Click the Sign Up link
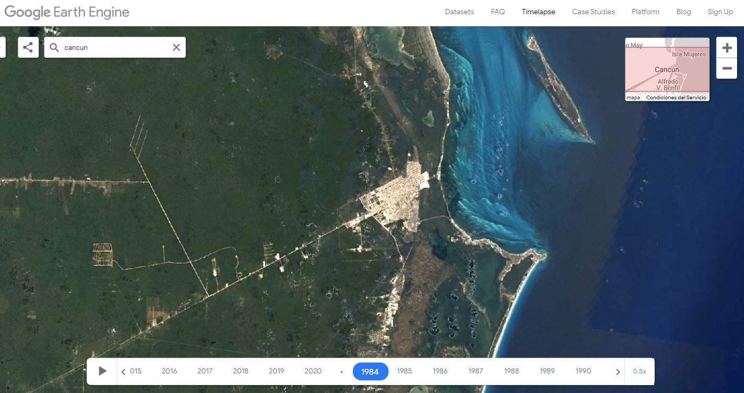744x393 pixels. pos(720,12)
